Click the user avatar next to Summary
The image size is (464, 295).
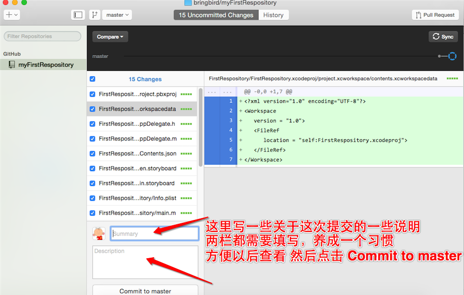(99, 233)
